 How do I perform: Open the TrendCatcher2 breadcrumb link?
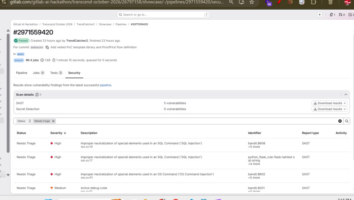86,25
